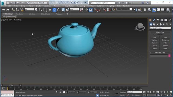Switch to the Hierarchy command panel tab
173x97 pixels.
click(158, 20)
